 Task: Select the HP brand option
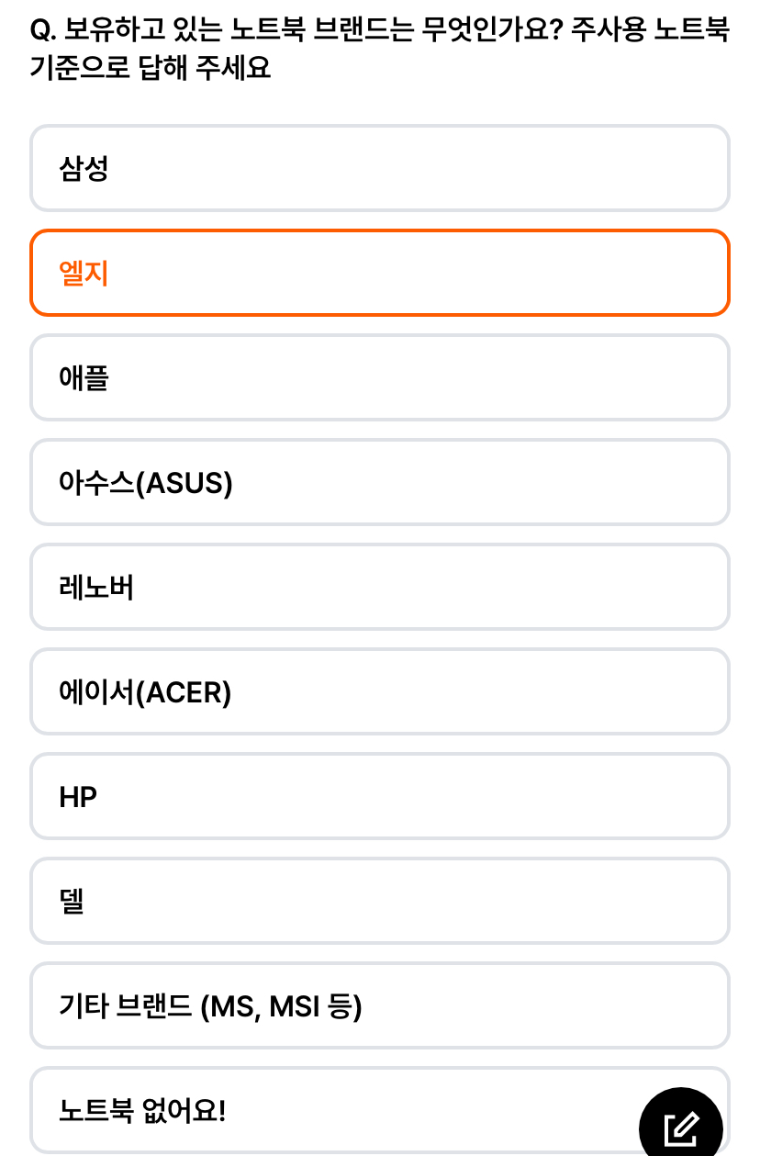380,796
